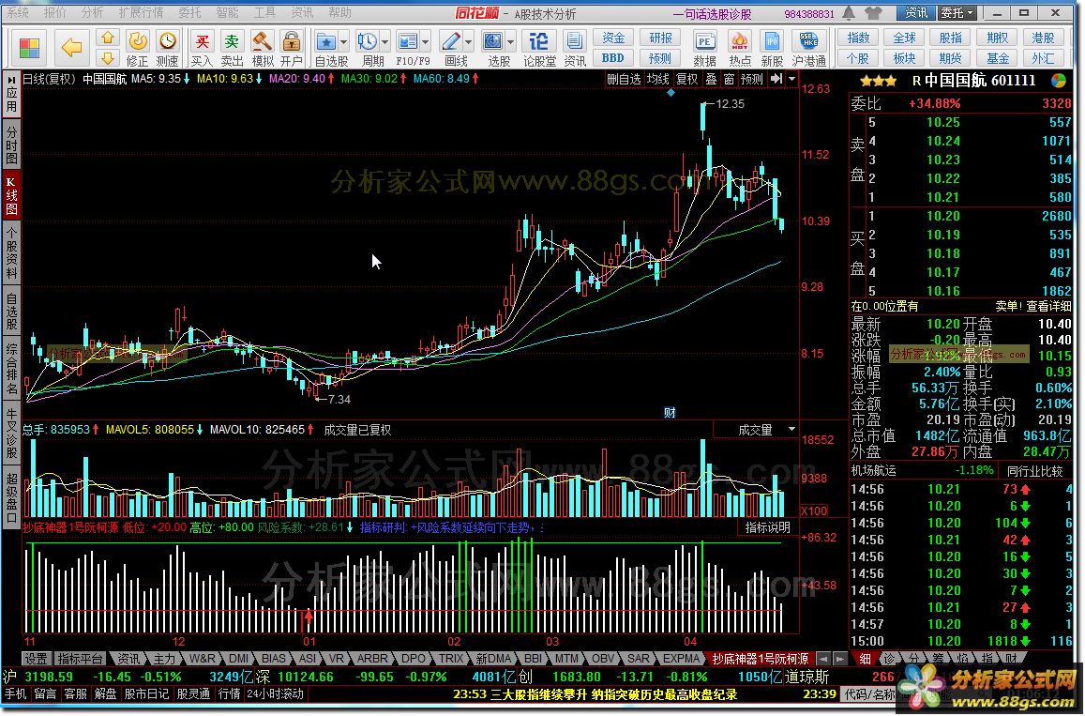Click the 财 marker on the K-line chart
The height and width of the screenshot is (716, 1085).
point(670,413)
